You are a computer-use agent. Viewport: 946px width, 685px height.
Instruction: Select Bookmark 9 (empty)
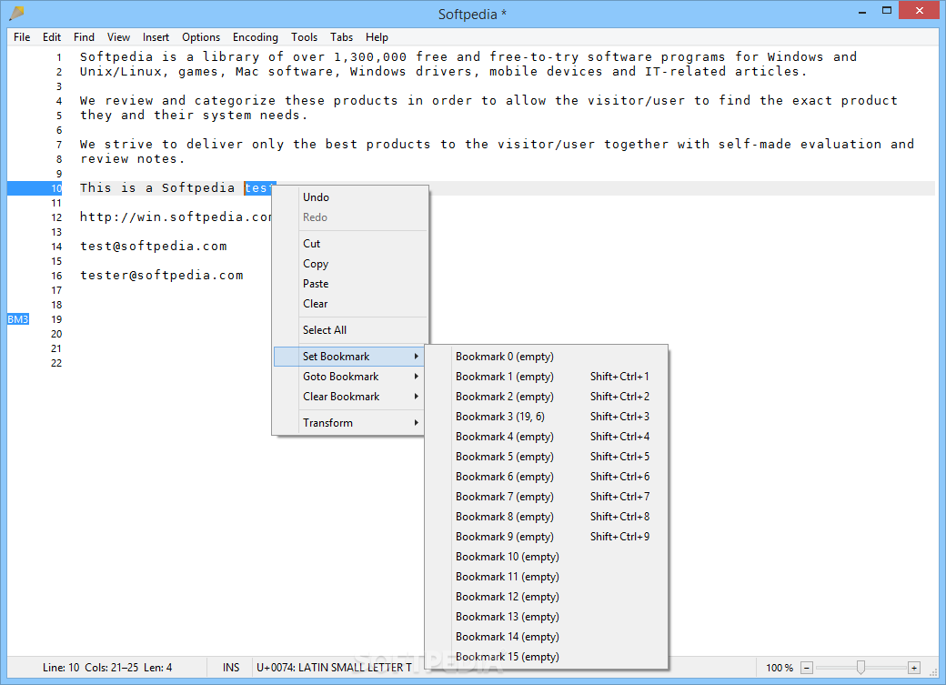(x=547, y=537)
